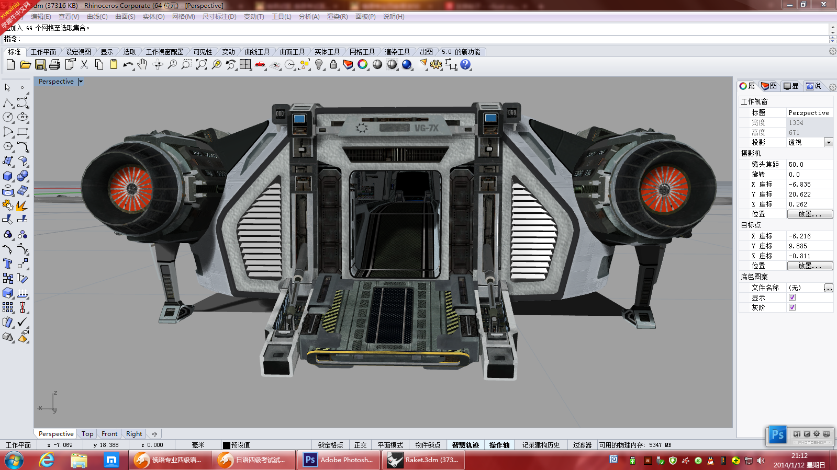Image resolution: width=837 pixels, height=470 pixels.
Task: Switch to the Top viewport tab
Action: coord(87,434)
